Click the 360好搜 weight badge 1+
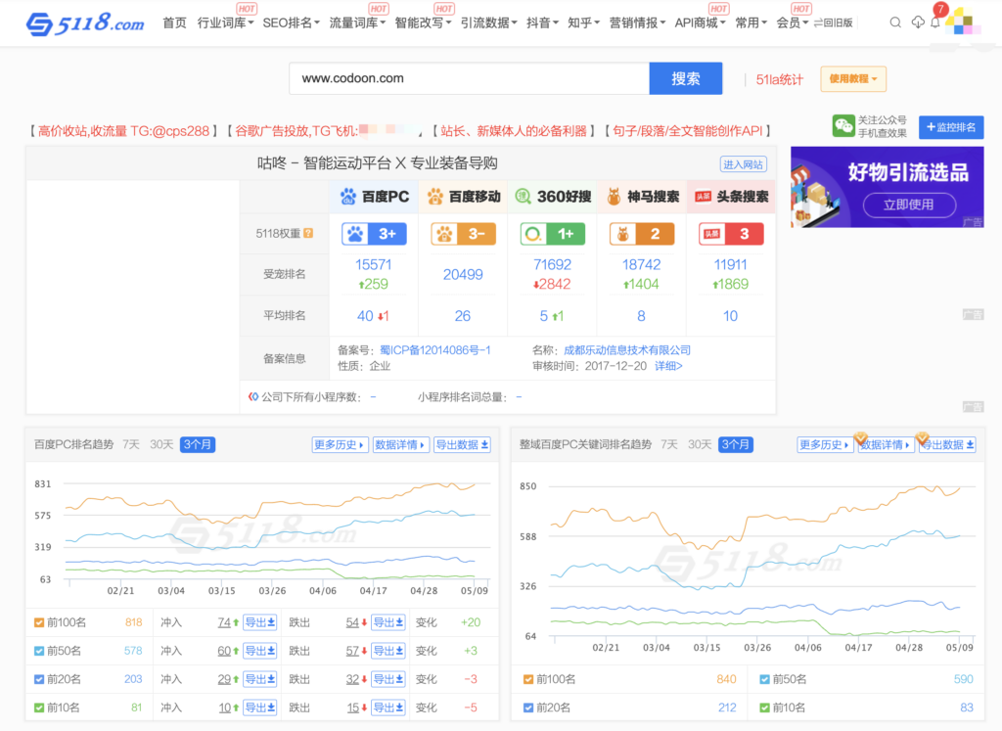Image resolution: width=1002 pixels, height=731 pixels. coord(552,234)
